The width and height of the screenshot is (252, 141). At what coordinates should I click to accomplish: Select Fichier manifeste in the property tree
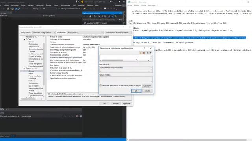pos(35,76)
